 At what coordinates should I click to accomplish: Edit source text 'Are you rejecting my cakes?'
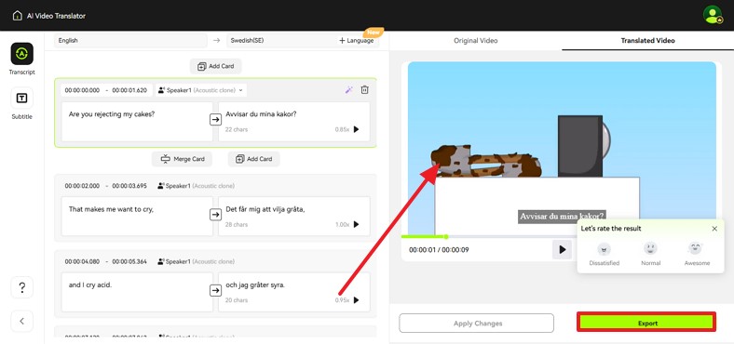137,122
